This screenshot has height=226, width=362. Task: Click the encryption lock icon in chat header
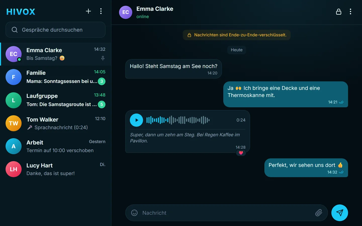[x=339, y=12]
